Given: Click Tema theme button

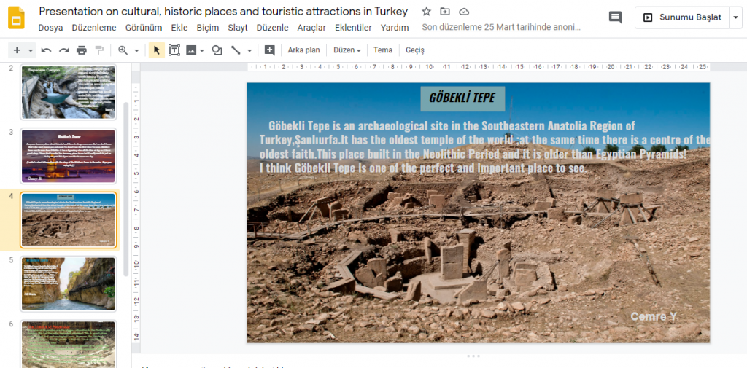Looking at the screenshot, I should coord(383,50).
